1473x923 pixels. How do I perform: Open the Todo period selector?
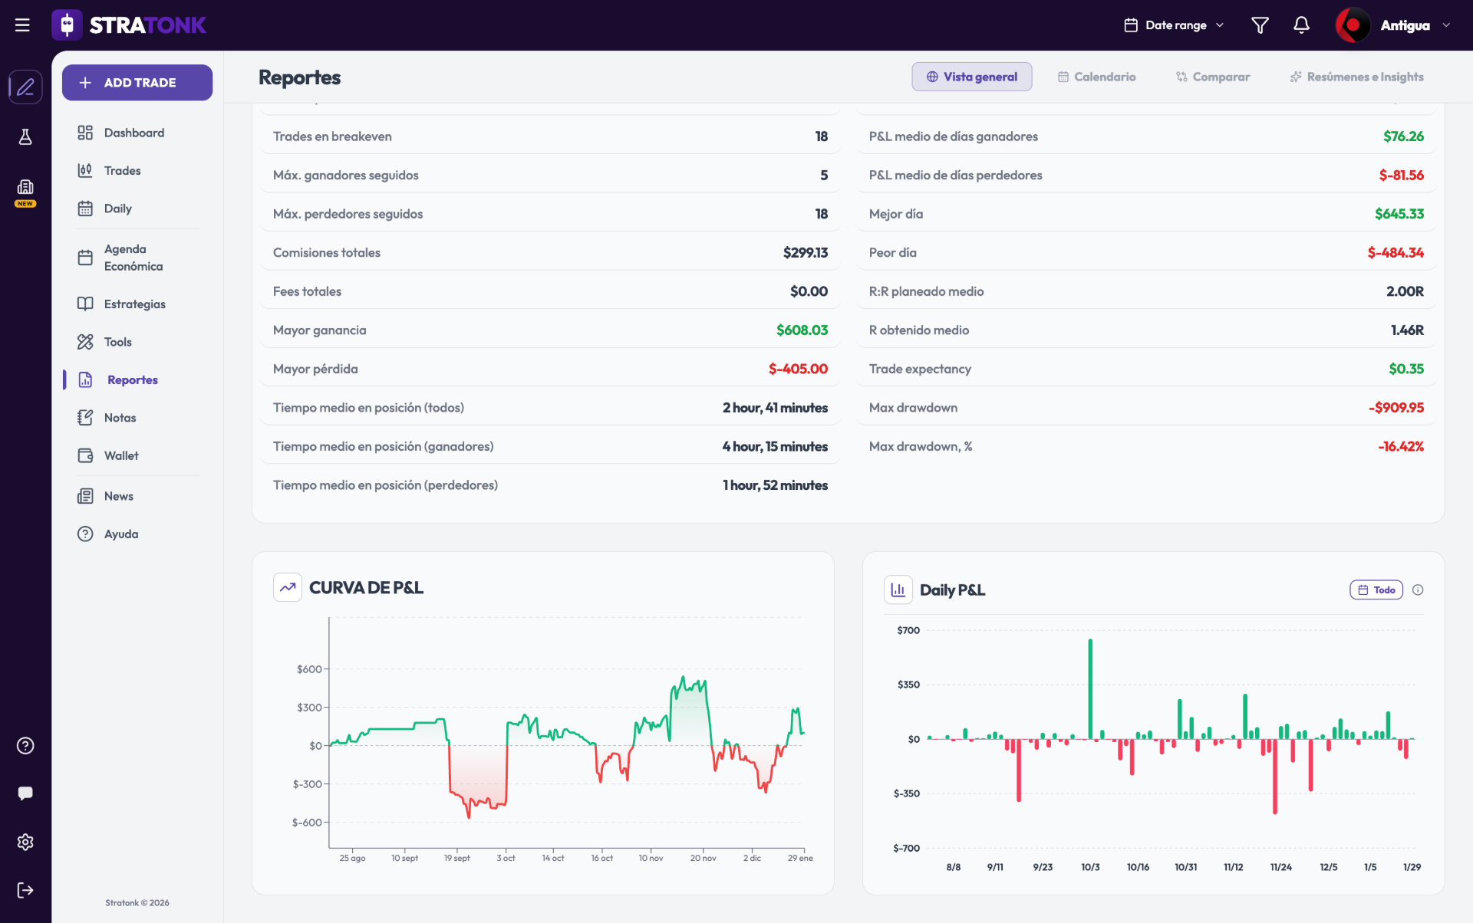(1376, 590)
